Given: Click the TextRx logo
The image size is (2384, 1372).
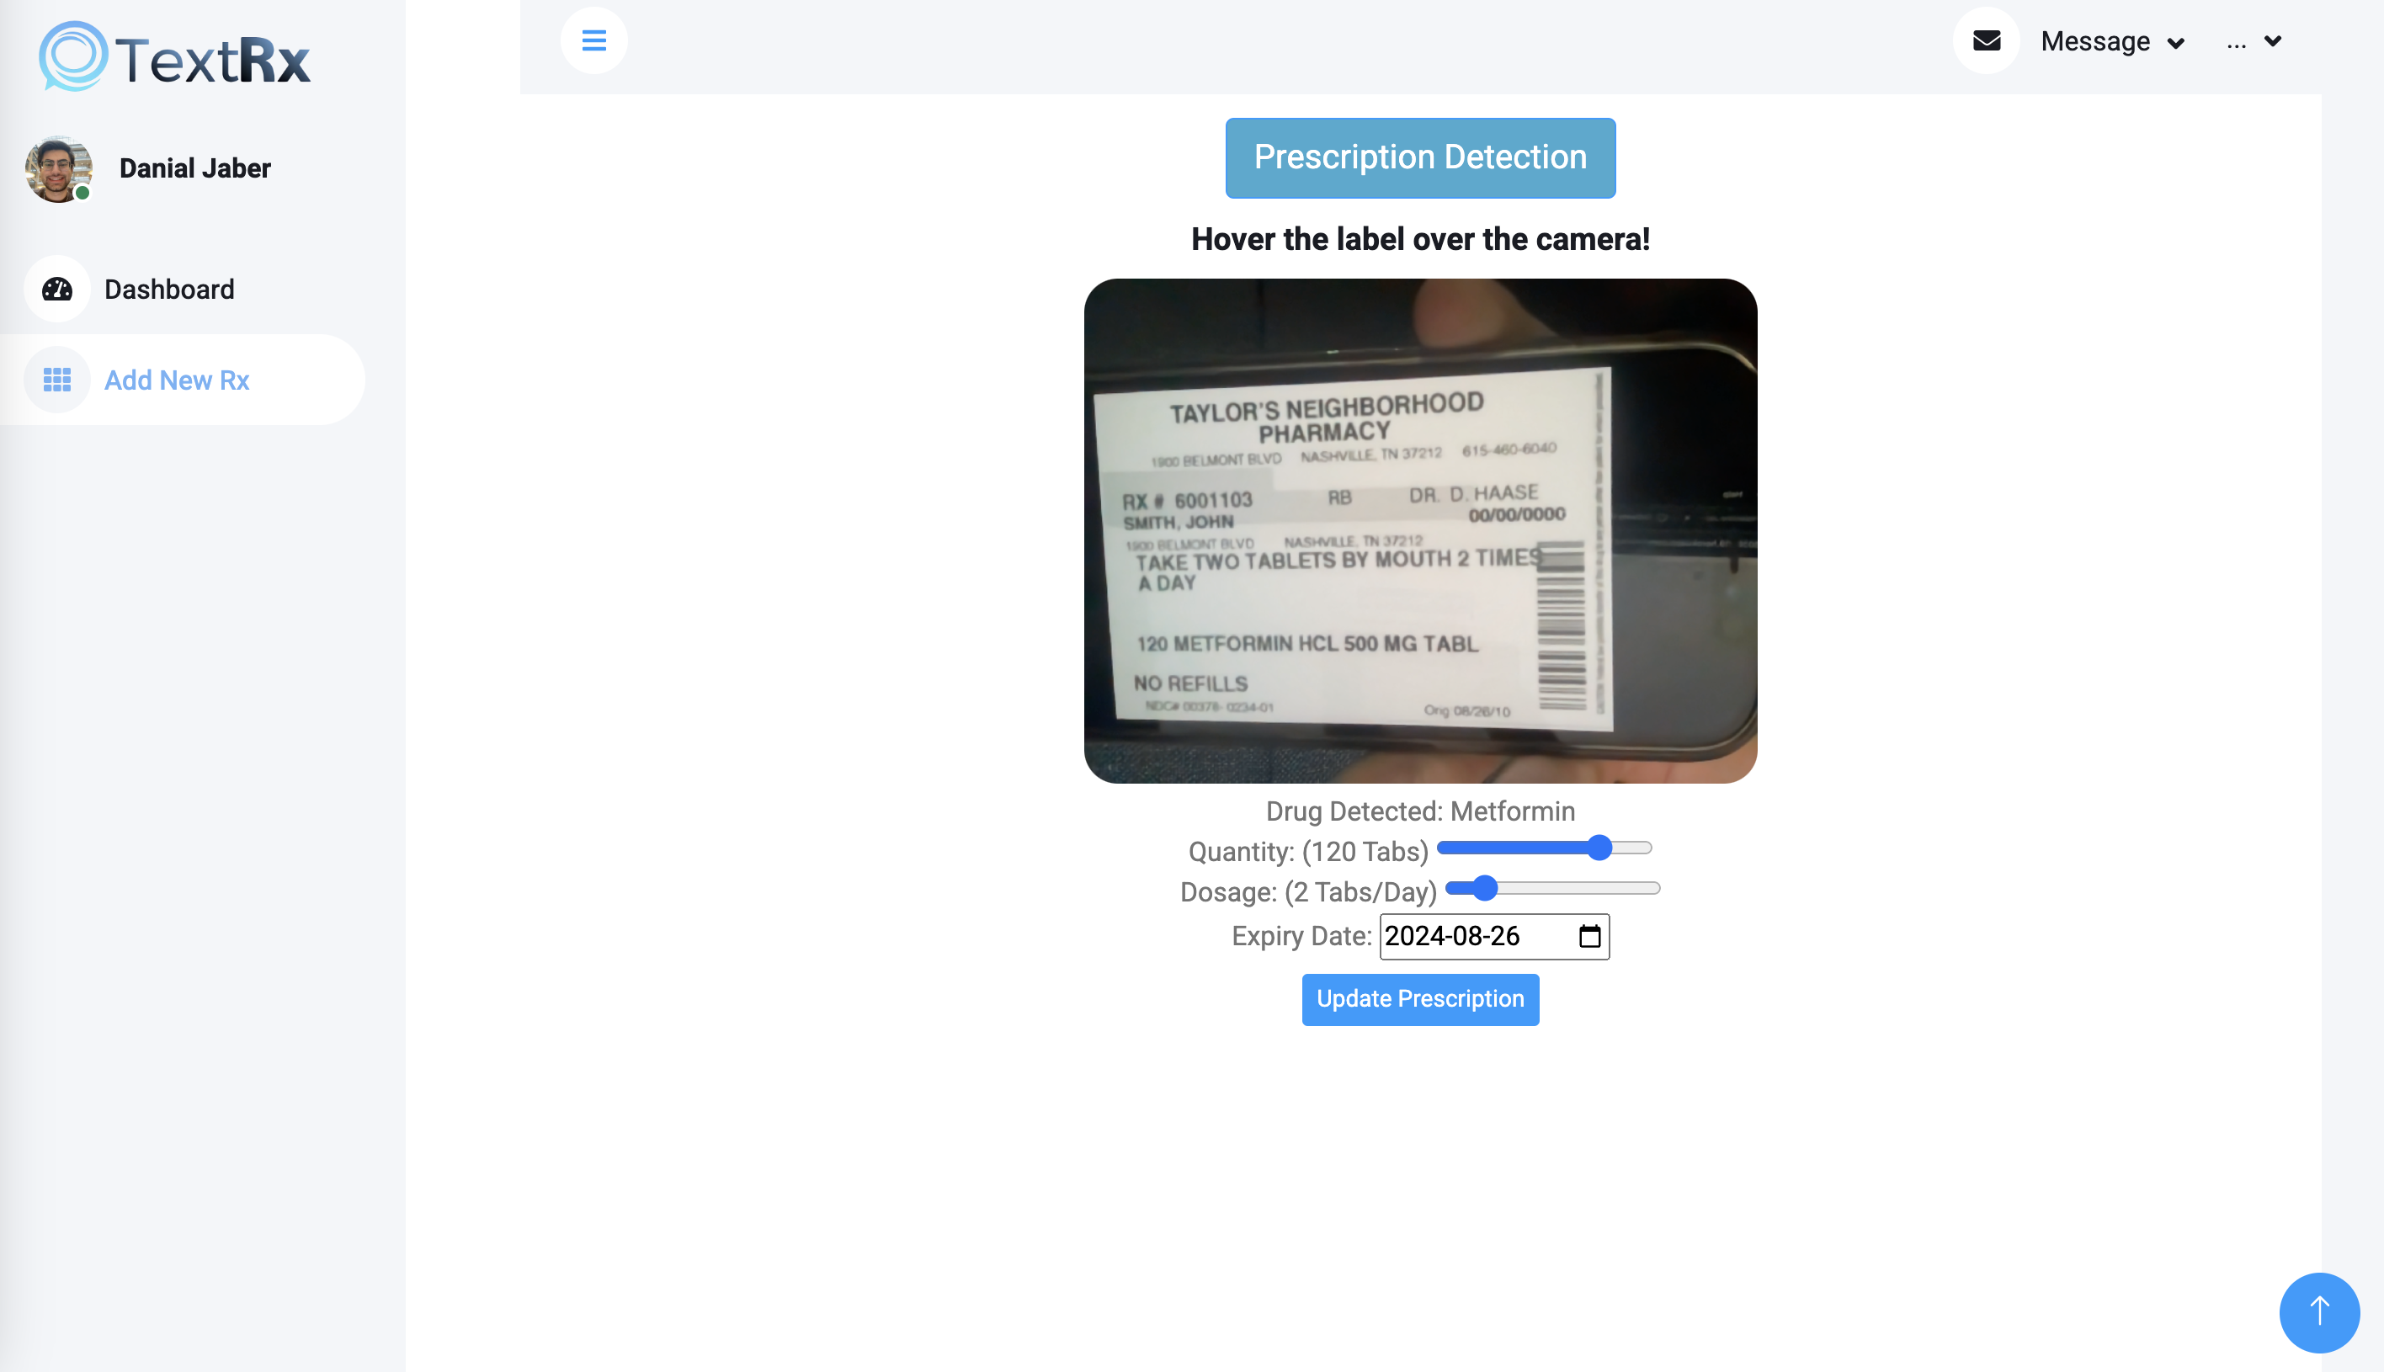Looking at the screenshot, I should click(174, 56).
